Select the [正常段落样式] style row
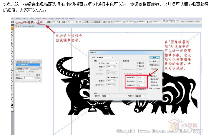 28,64
